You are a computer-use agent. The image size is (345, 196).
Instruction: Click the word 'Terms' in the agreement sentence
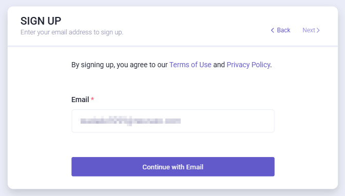pos(179,65)
